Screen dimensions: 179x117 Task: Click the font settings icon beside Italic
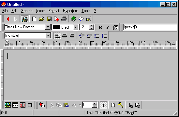115,27
